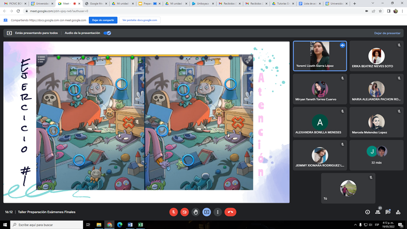Image resolution: width=407 pixels, height=229 pixels.
Task: Select MARIA ALEJANDRA PACHON tile
Action: click(x=376, y=89)
